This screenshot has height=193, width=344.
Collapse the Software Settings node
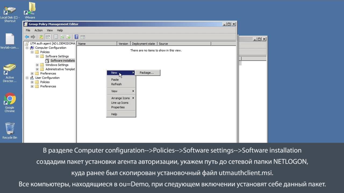pos(37,56)
